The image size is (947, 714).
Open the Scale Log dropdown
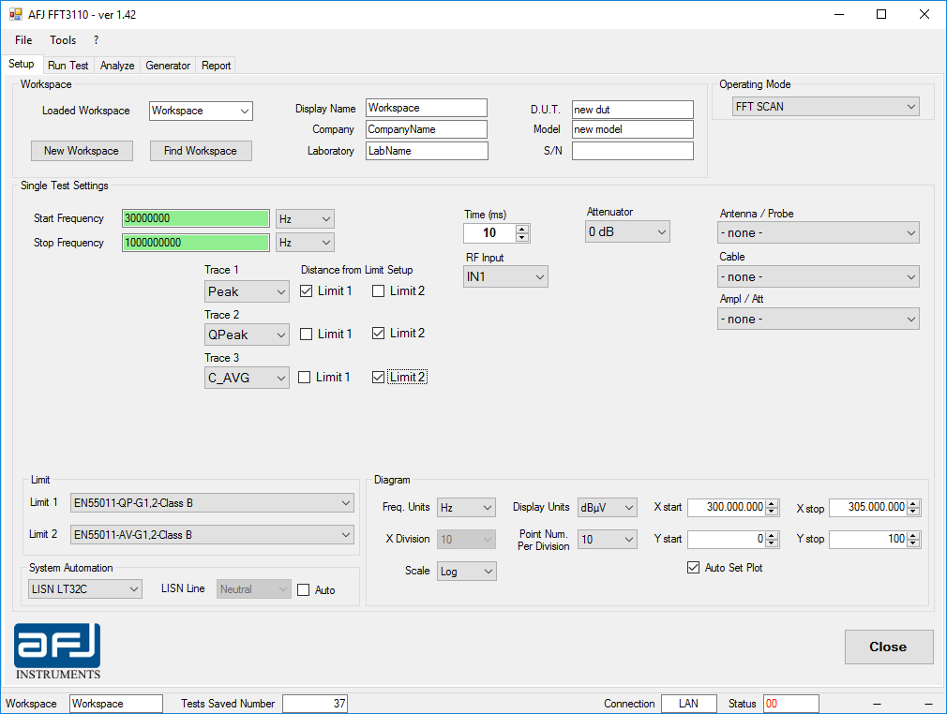click(467, 571)
